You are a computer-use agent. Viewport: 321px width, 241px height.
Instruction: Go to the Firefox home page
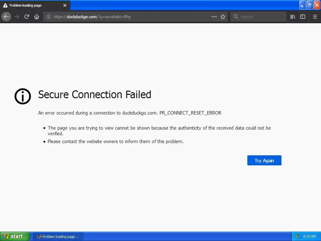point(37,17)
